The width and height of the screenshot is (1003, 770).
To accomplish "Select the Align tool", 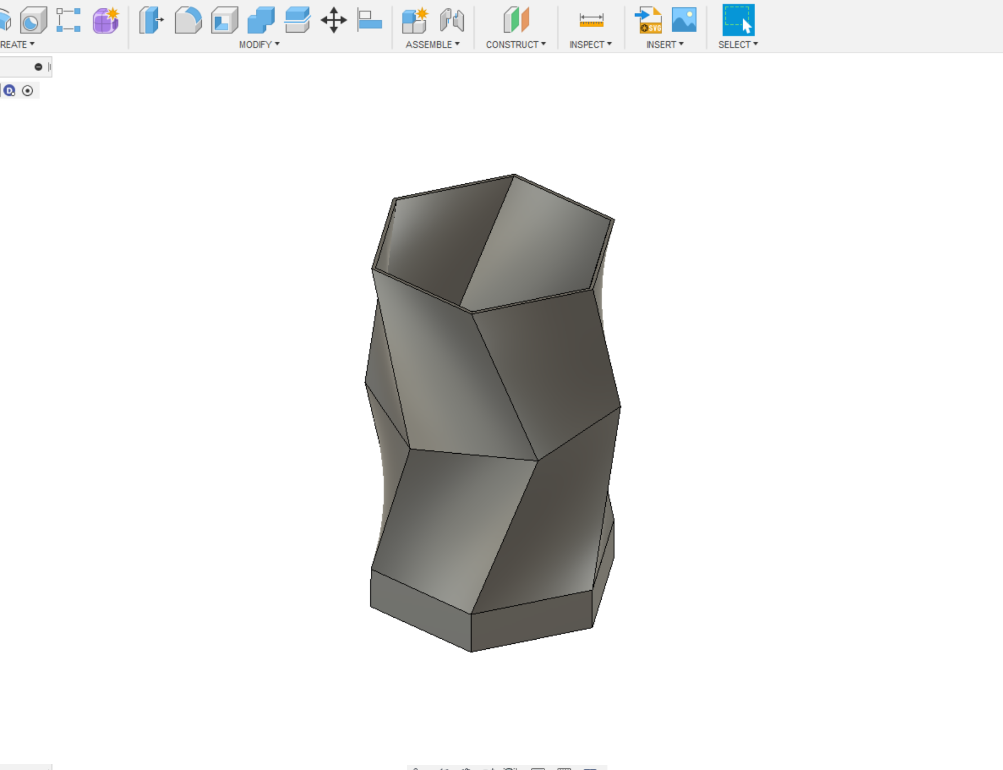I will pos(370,20).
